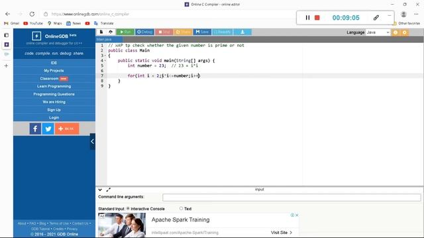Open the Gmail bookmark
The image size is (424, 238).
(12, 24)
